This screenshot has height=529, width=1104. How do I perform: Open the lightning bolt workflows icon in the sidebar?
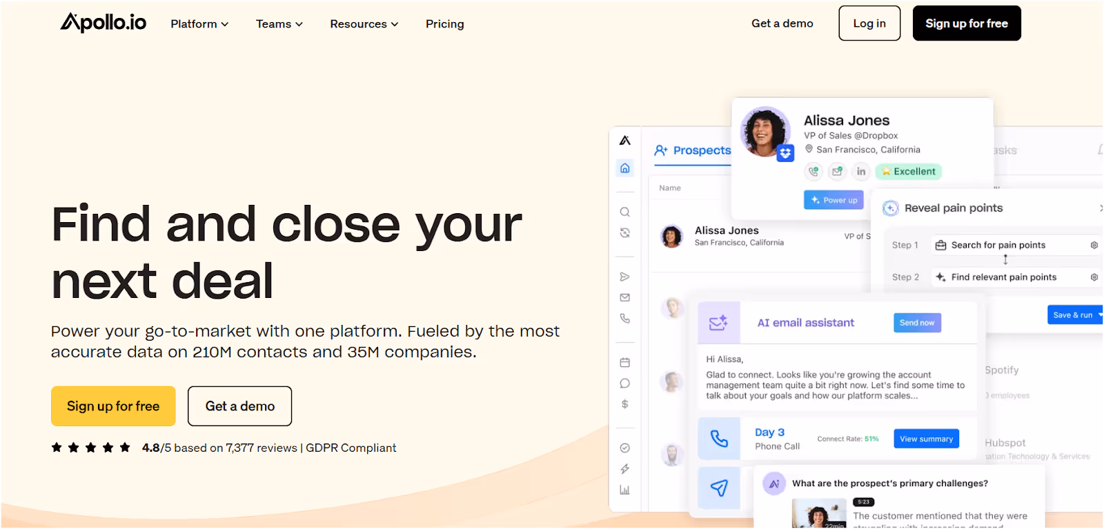(625, 469)
